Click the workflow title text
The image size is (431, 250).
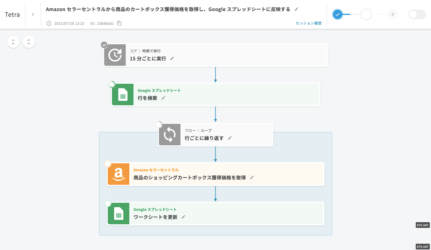(168, 9)
